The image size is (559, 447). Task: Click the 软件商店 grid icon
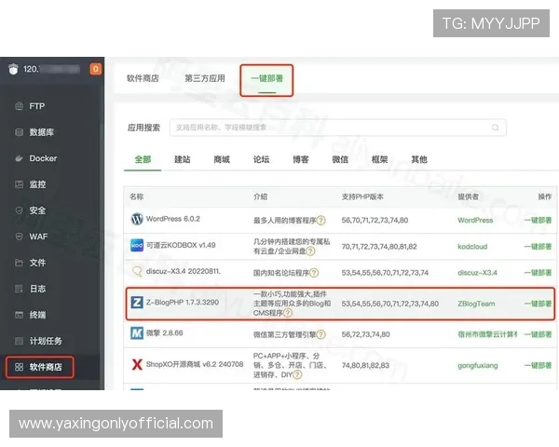coord(20,367)
